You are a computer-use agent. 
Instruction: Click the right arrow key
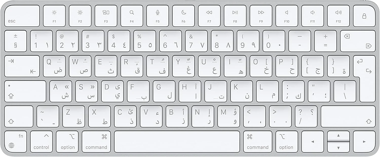point(364,142)
